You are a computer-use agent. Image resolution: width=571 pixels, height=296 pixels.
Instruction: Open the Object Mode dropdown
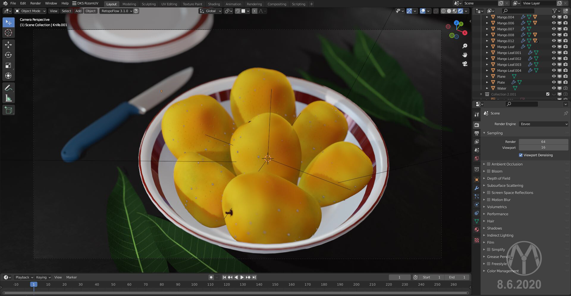tap(31, 11)
